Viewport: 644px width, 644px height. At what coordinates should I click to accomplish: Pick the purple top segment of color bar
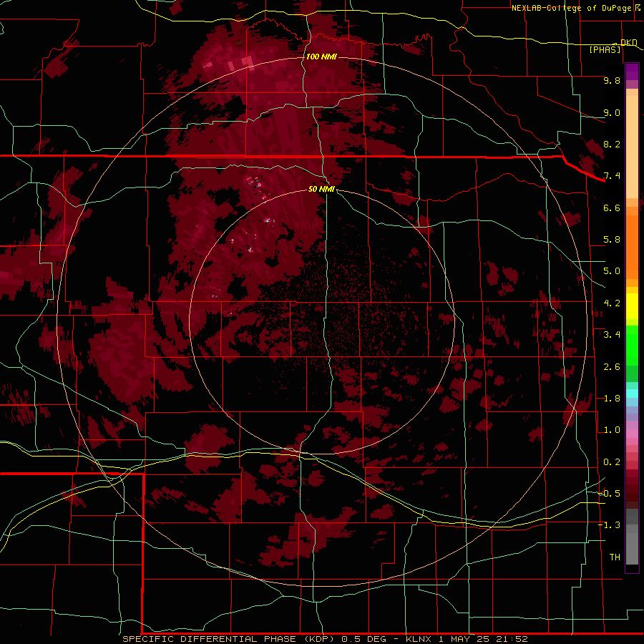(x=632, y=72)
